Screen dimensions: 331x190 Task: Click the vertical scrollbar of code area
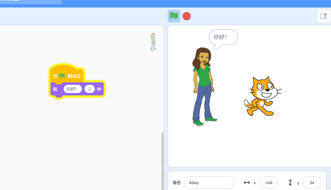click(162, 161)
